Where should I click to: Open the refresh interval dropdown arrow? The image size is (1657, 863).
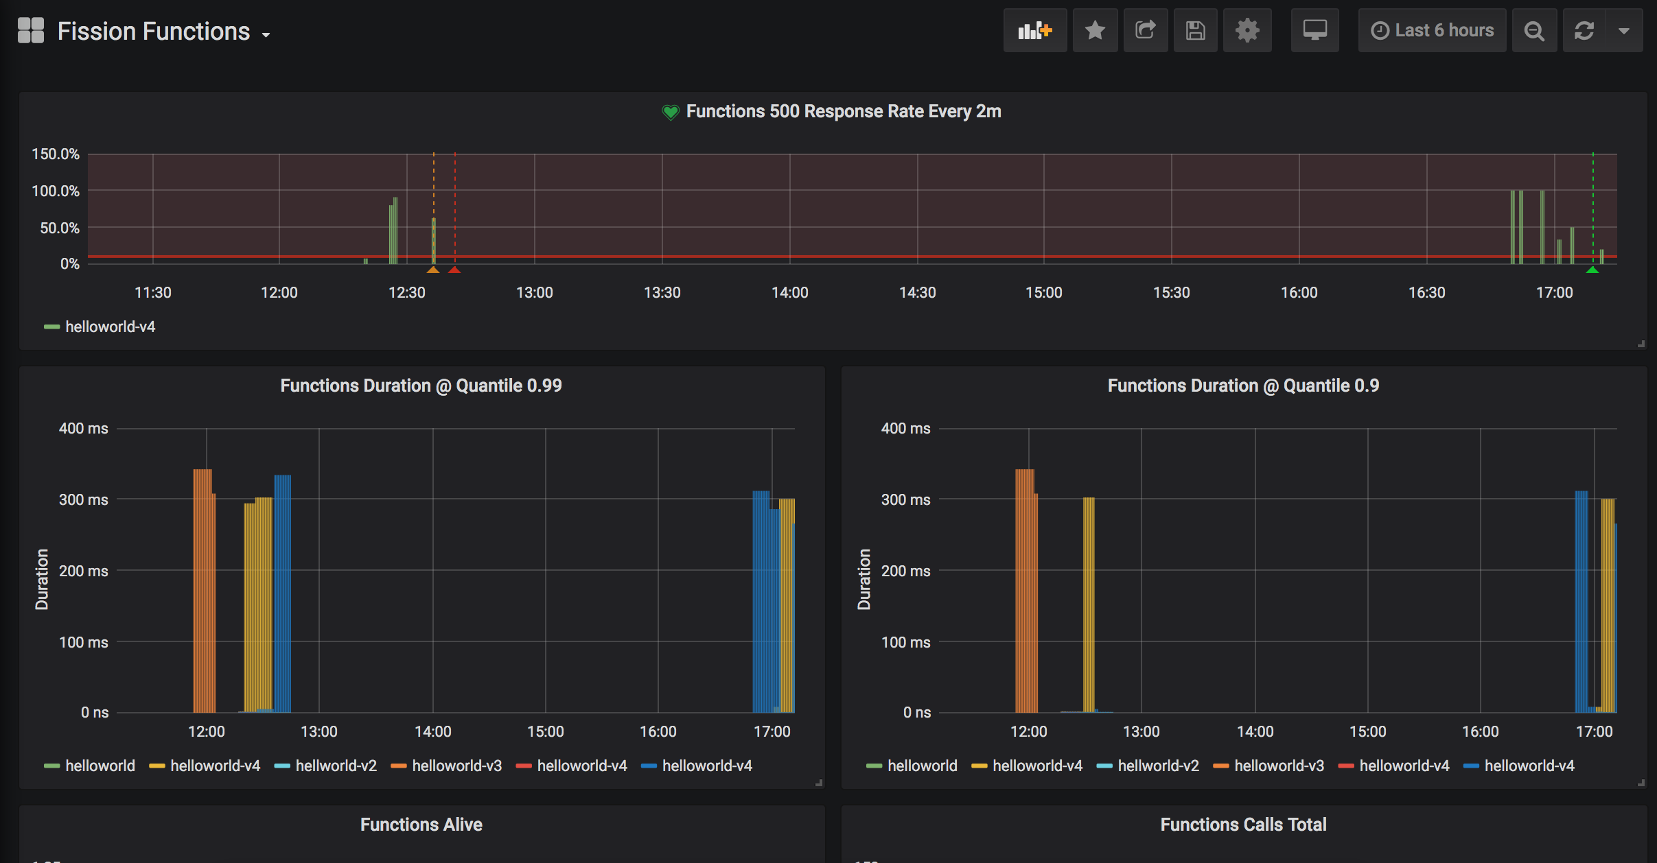[x=1624, y=31]
